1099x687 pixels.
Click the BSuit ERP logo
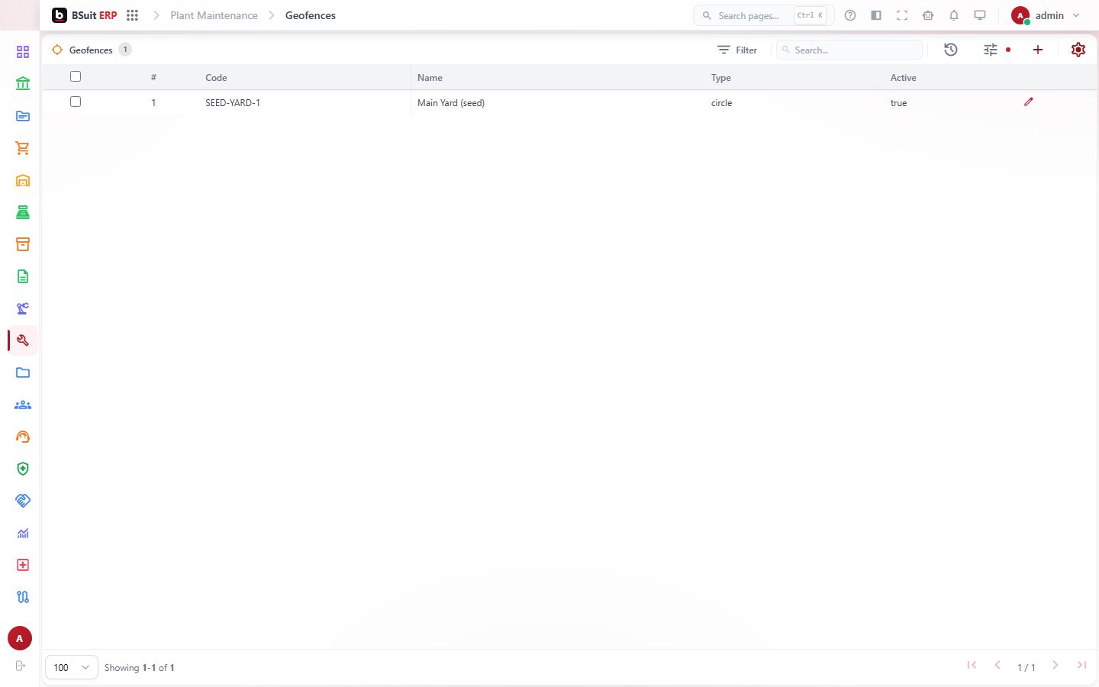(85, 15)
